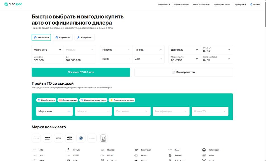Open the Партнерам menu
The image size is (266, 161).
click(240, 4)
